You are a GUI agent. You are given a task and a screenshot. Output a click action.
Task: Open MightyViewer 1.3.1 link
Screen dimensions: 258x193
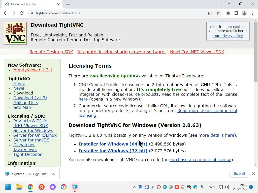click(33, 70)
